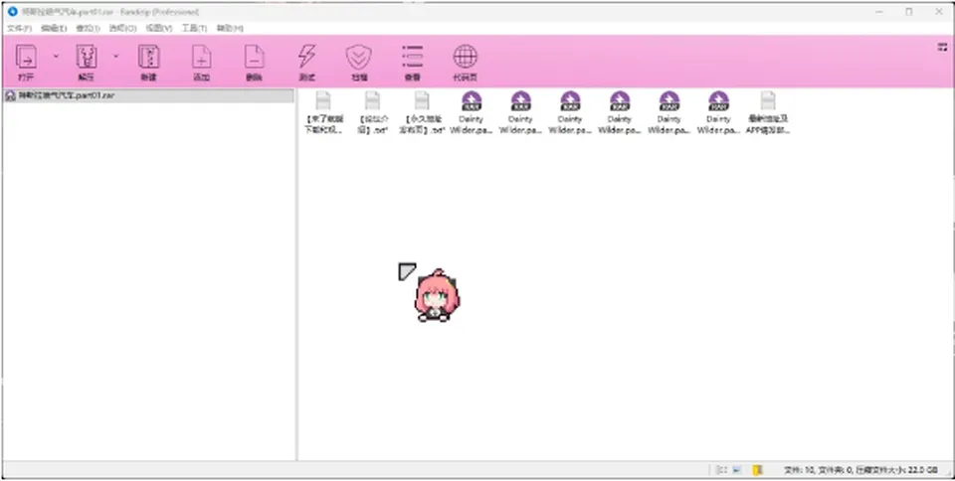
Task: Open the 查看 (View) list icon
Action: pos(412,62)
